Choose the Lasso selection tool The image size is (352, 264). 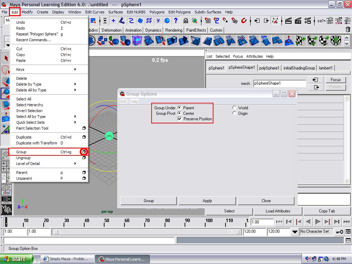click(5, 70)
